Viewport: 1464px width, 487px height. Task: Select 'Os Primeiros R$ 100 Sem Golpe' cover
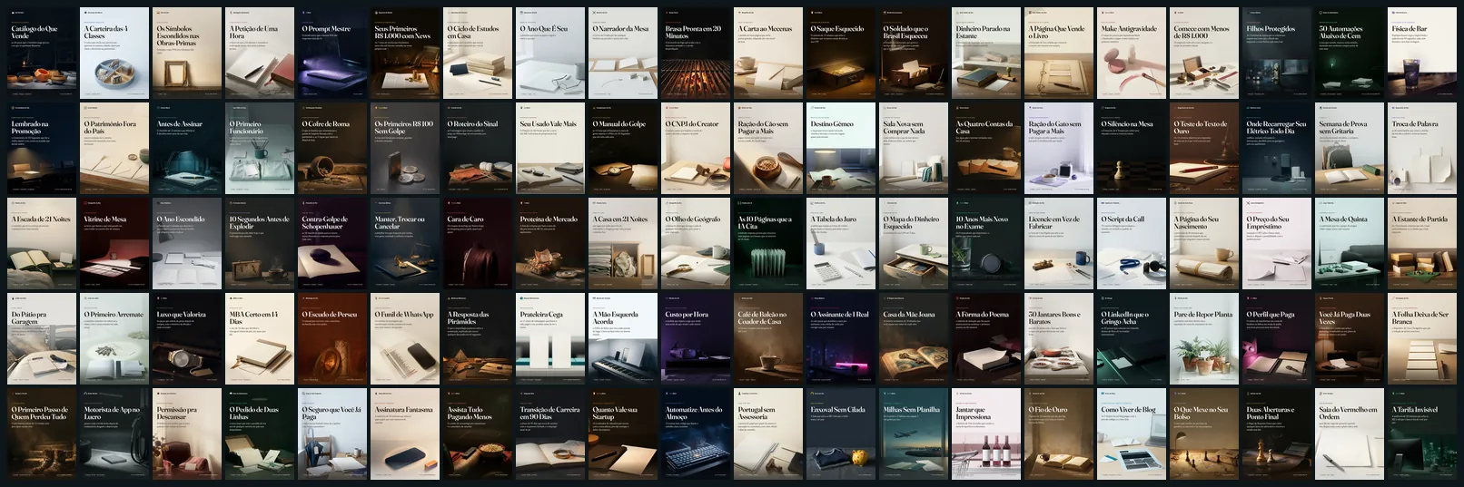pyautogui.click(x=404, y=149)
